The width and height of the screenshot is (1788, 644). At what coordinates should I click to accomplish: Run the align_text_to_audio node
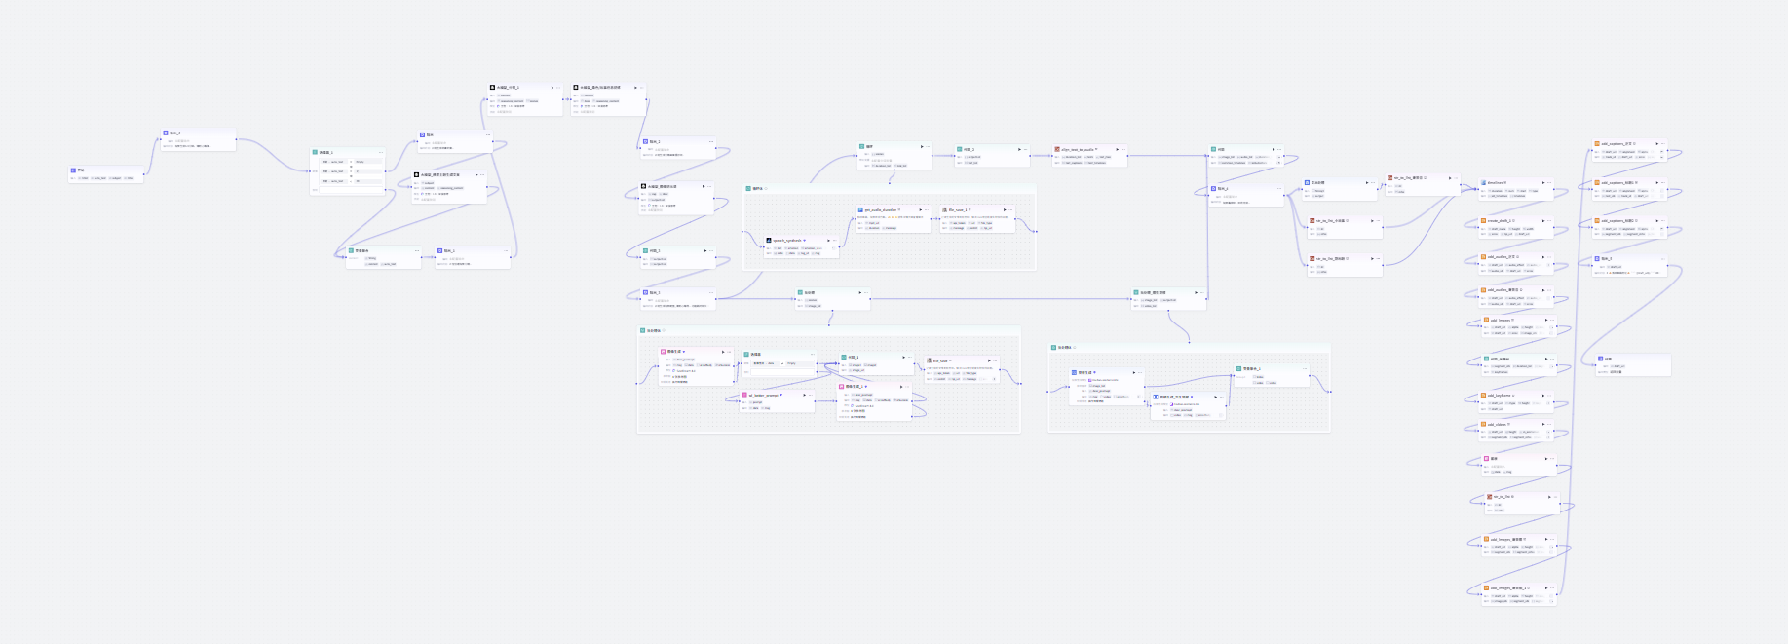(x=1117, y=150)
